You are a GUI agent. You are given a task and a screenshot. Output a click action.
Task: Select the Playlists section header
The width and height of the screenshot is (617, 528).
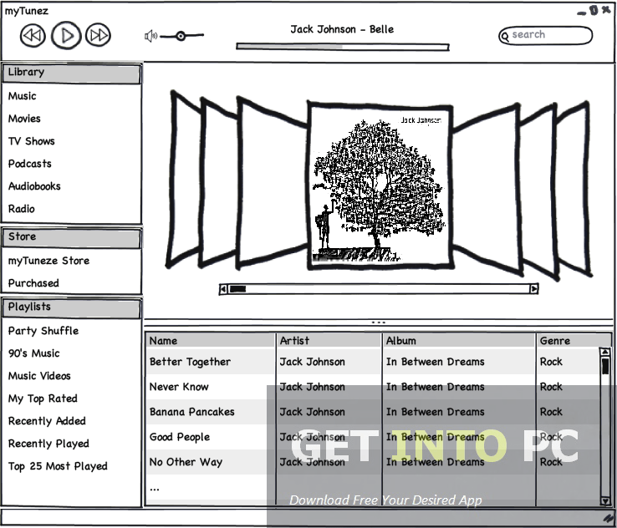[71, 308]
